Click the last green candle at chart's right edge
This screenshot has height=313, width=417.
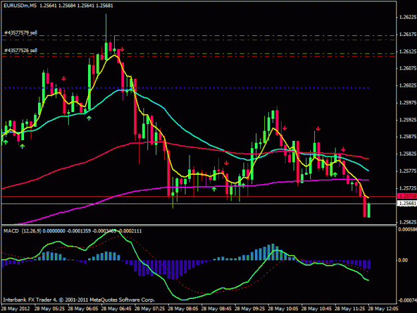(369, 210)
